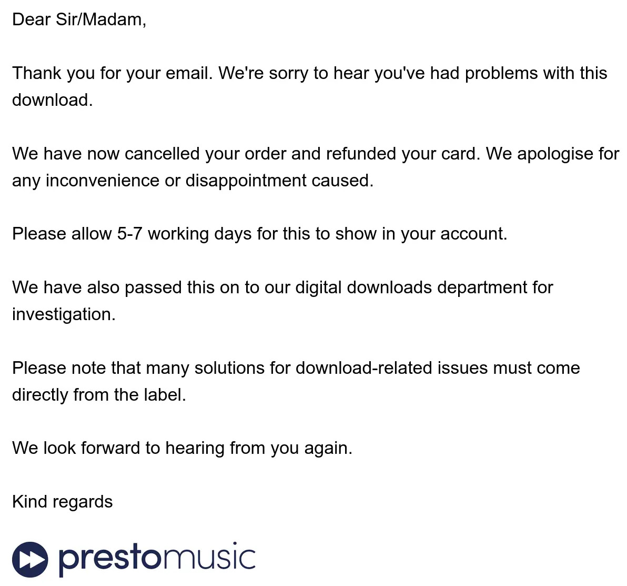
Task: Click "We look forward to hearing from you again."
Action: (x=182, y=448)
